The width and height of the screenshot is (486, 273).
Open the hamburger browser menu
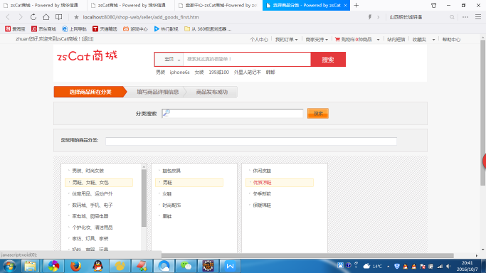[478, 17]
